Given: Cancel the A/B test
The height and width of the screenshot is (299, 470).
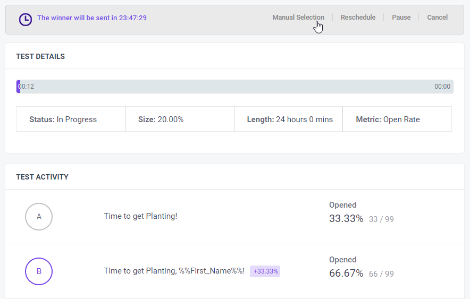Looking at the screenshot, I should [x=438, y=18].
